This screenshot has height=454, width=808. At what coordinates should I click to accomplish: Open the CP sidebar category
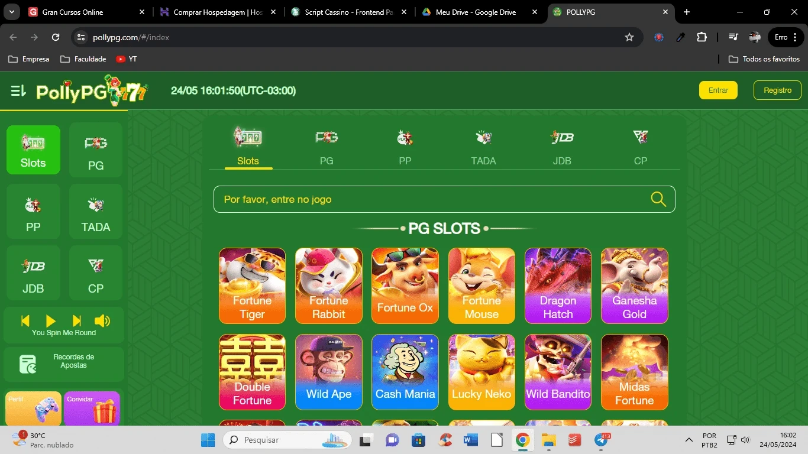[96, 273]
